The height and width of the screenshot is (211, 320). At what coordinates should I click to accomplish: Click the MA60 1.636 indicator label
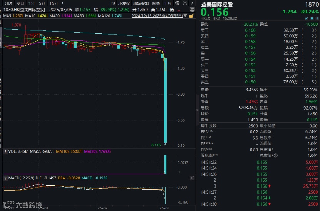[85, 16]
